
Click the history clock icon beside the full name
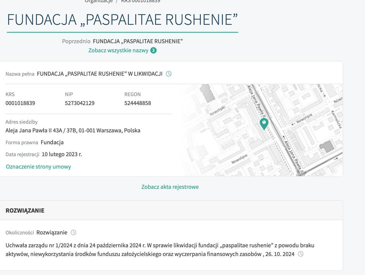(x=169, y=74)
